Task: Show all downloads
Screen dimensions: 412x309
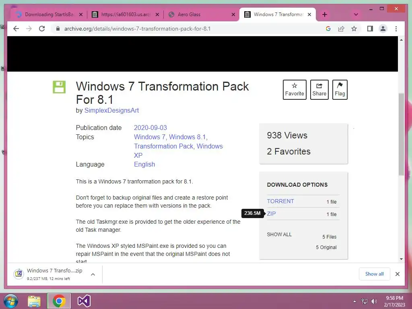Action: coord(375,274)
